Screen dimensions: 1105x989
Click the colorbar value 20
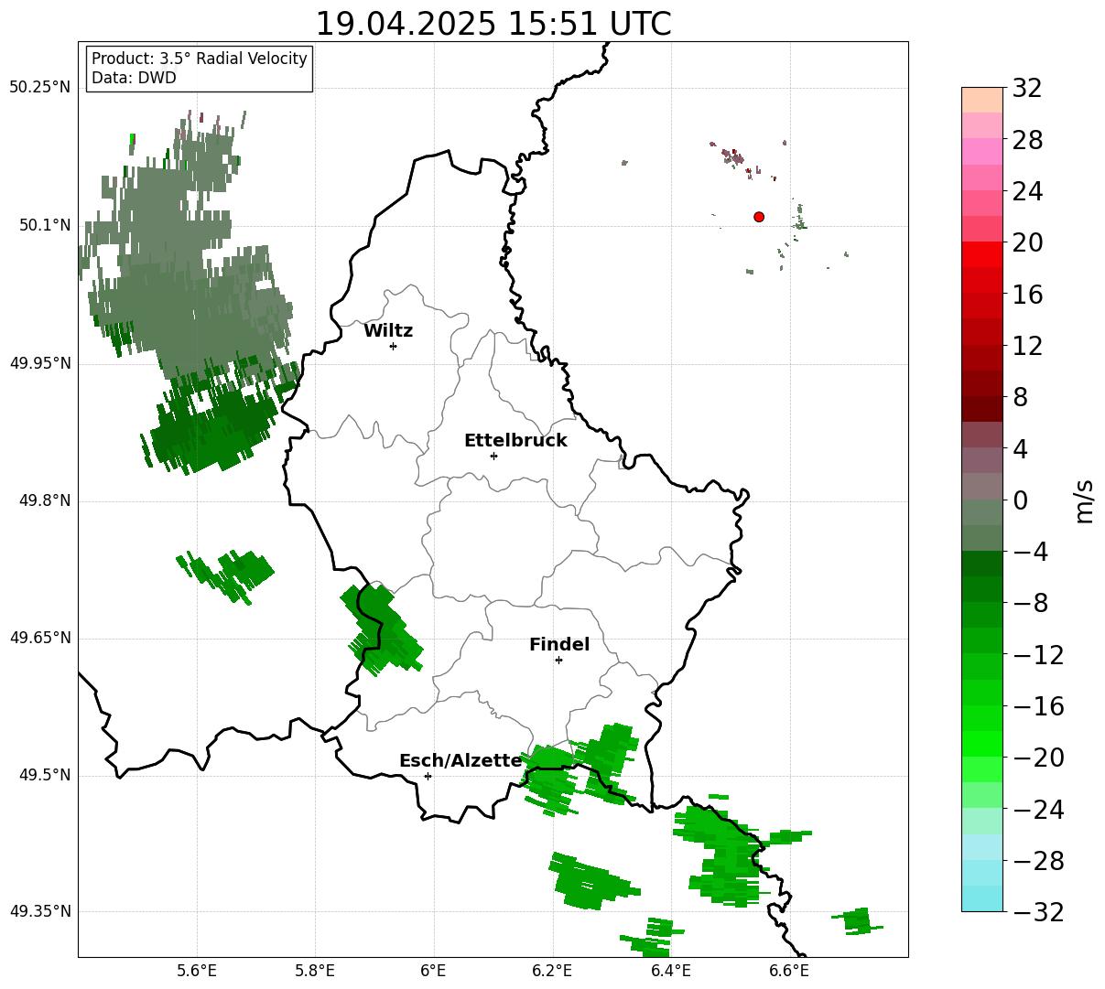[1028, 243]
